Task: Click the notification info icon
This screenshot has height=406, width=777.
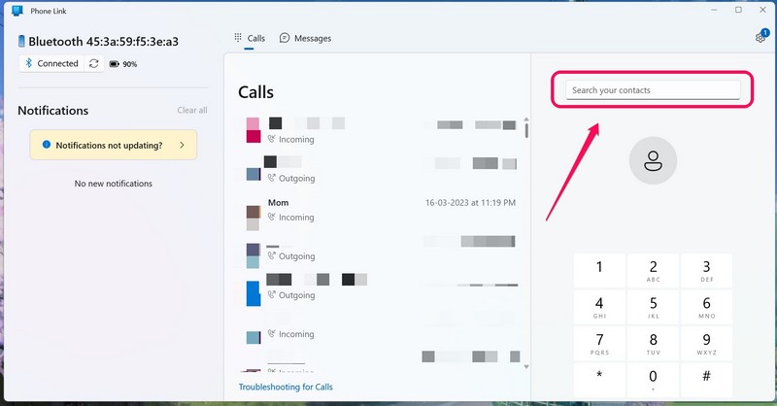Action: [x=46, y=145]
